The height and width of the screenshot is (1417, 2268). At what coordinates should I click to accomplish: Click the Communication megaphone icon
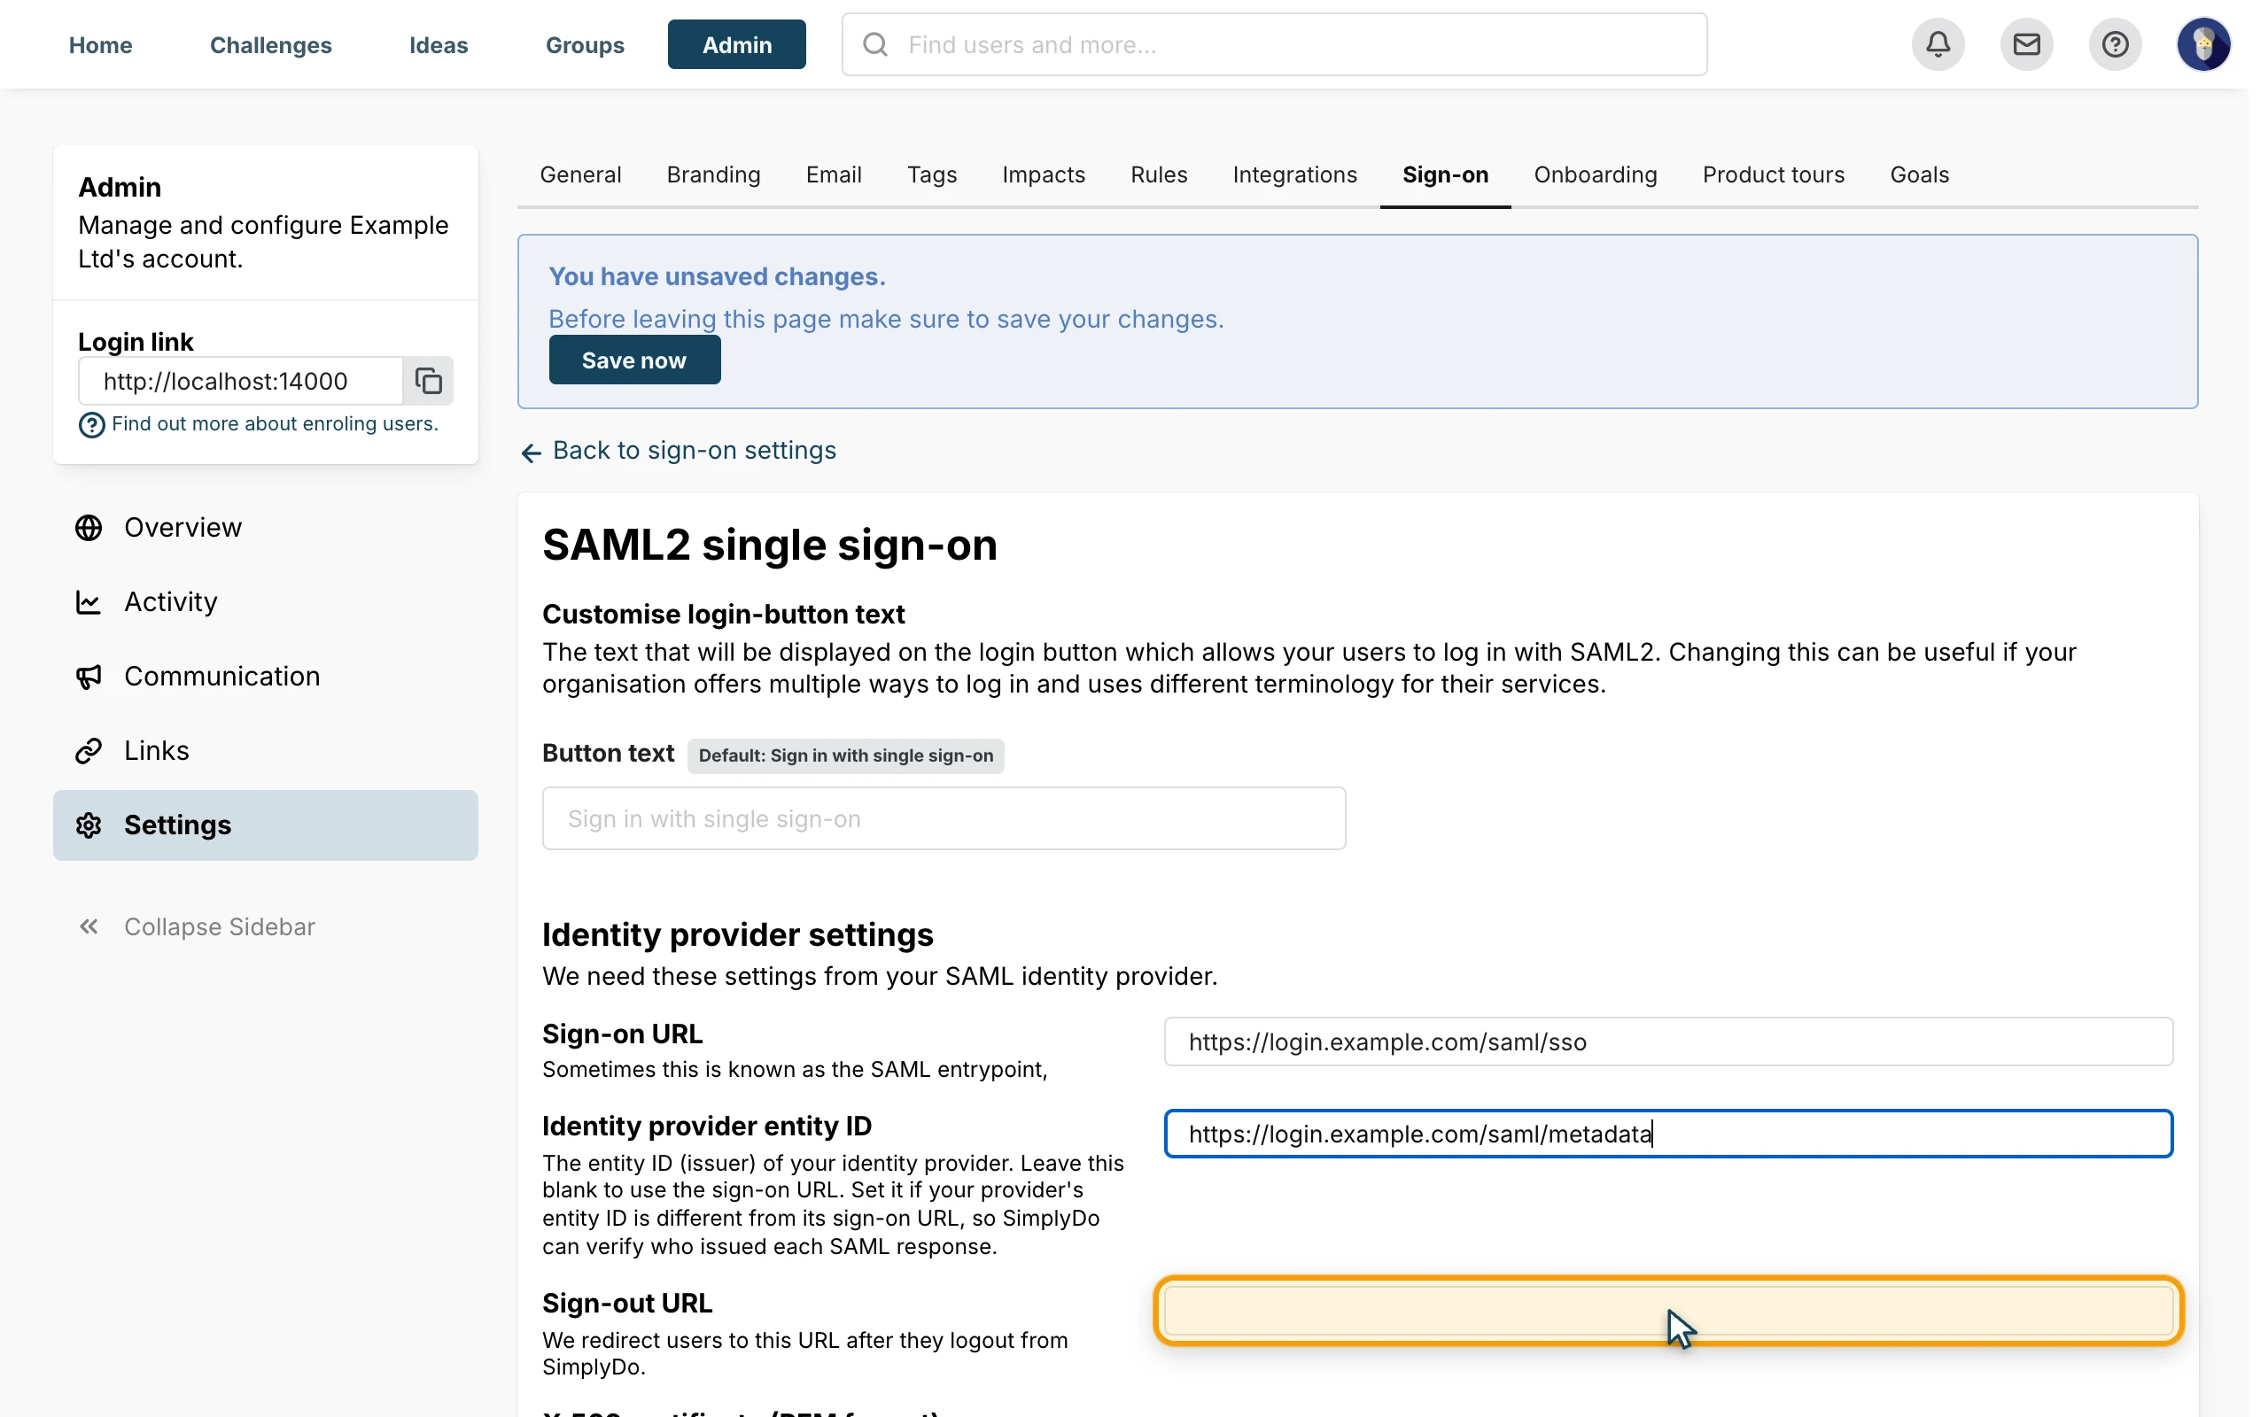88,677
